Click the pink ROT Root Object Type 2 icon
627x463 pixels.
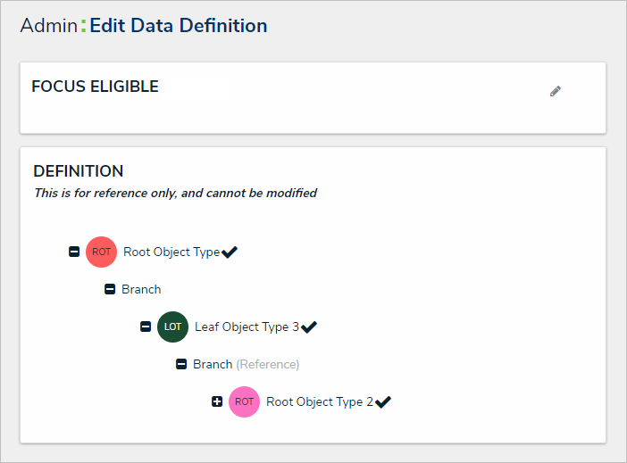click(x=245, y=401)
